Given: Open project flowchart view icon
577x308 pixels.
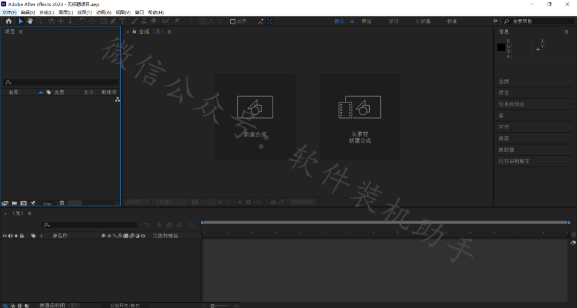Looking at the screenshot, I should click(118, 100).
